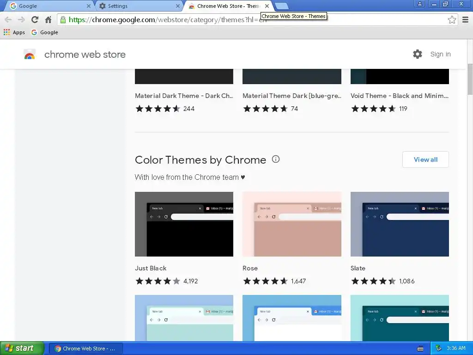473x355 pixels.
Task: Click the Just Black theme title
Action: pyautogui.click(x=151, y=268)
